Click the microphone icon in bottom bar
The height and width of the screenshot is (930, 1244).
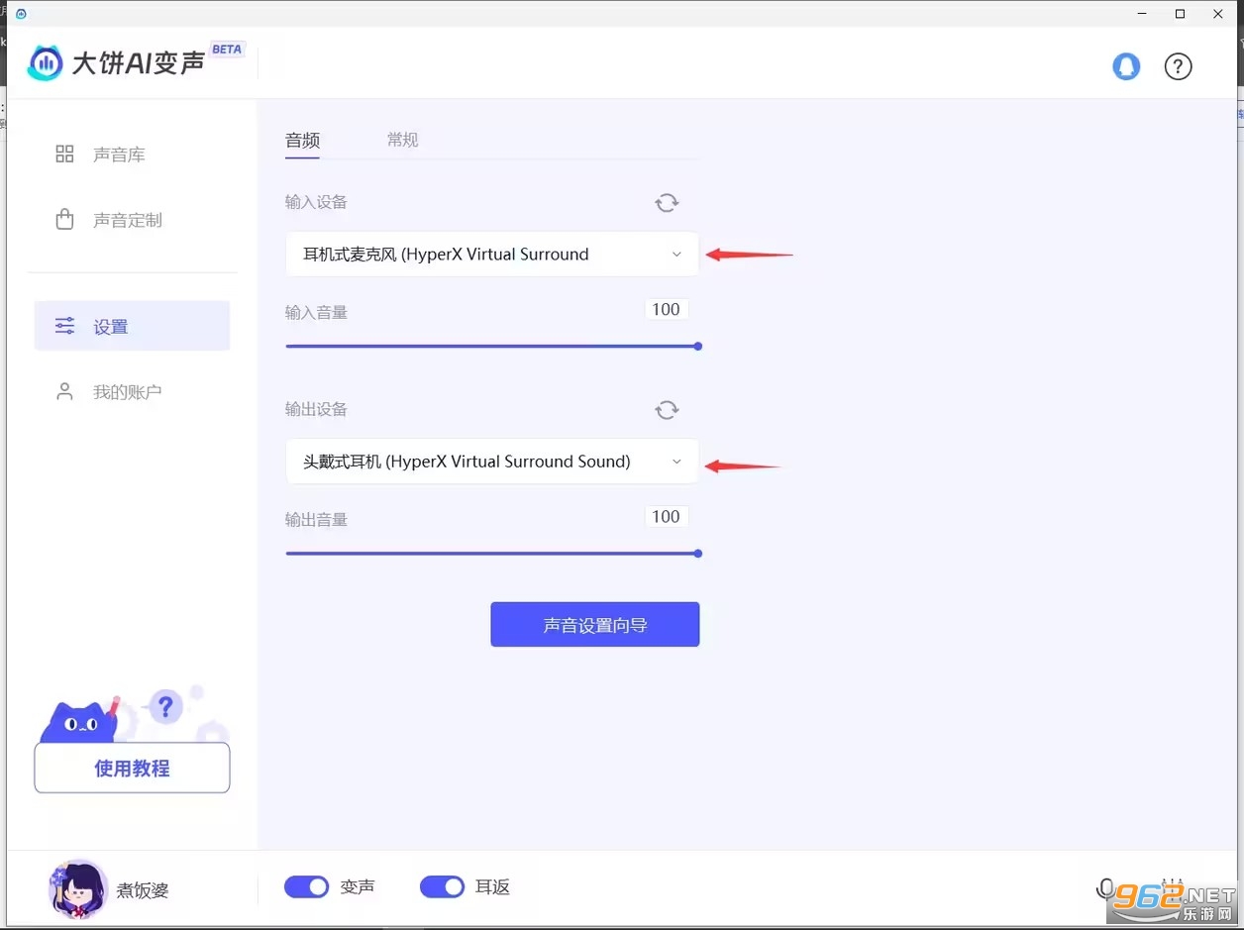(1105, 888)
